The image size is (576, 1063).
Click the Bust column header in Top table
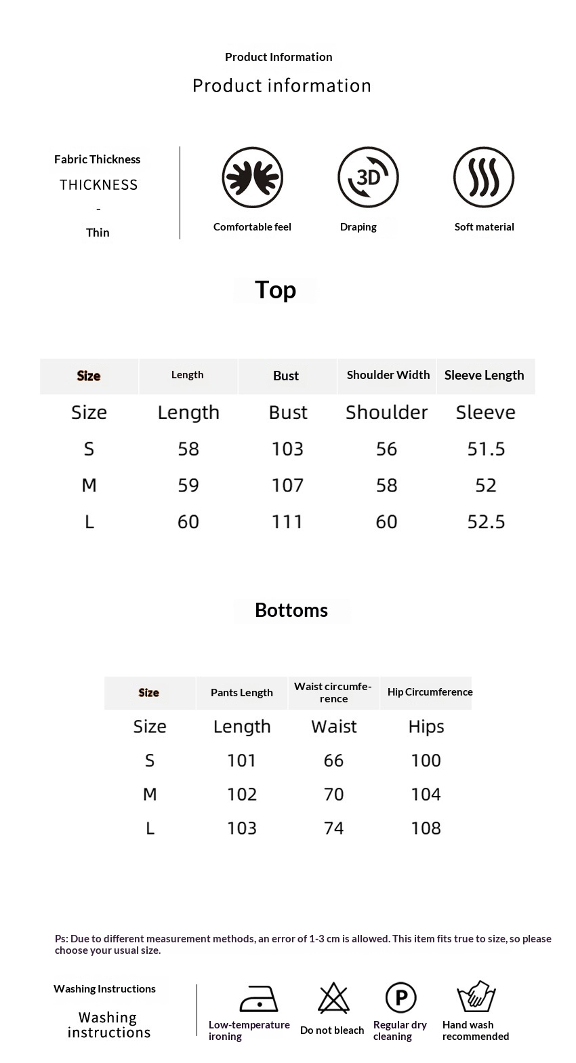pyautogui.click(x=286, y=376)
